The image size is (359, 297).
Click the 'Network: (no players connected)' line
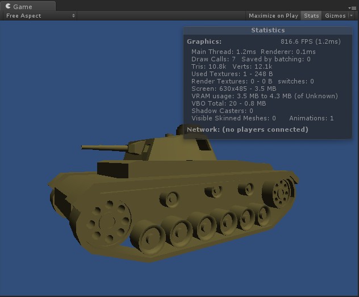248,129
